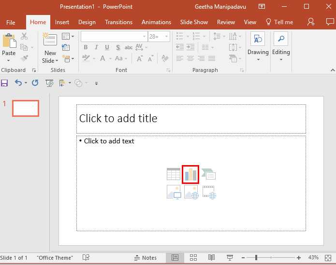Click the Insert Table icon in placeholder
Screen dimensions: 336x265
click(173, 174)
